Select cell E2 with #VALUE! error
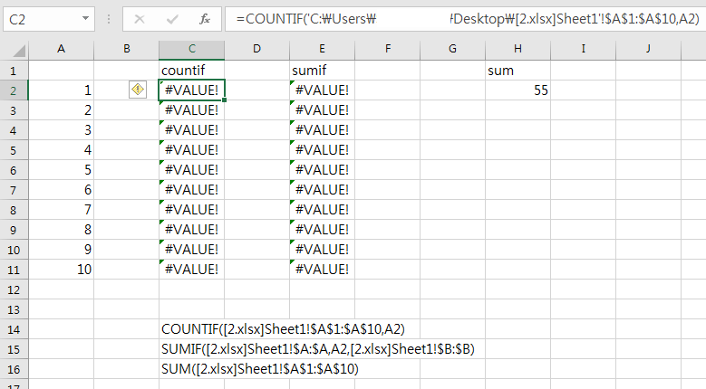 click(x=322, y=90)
